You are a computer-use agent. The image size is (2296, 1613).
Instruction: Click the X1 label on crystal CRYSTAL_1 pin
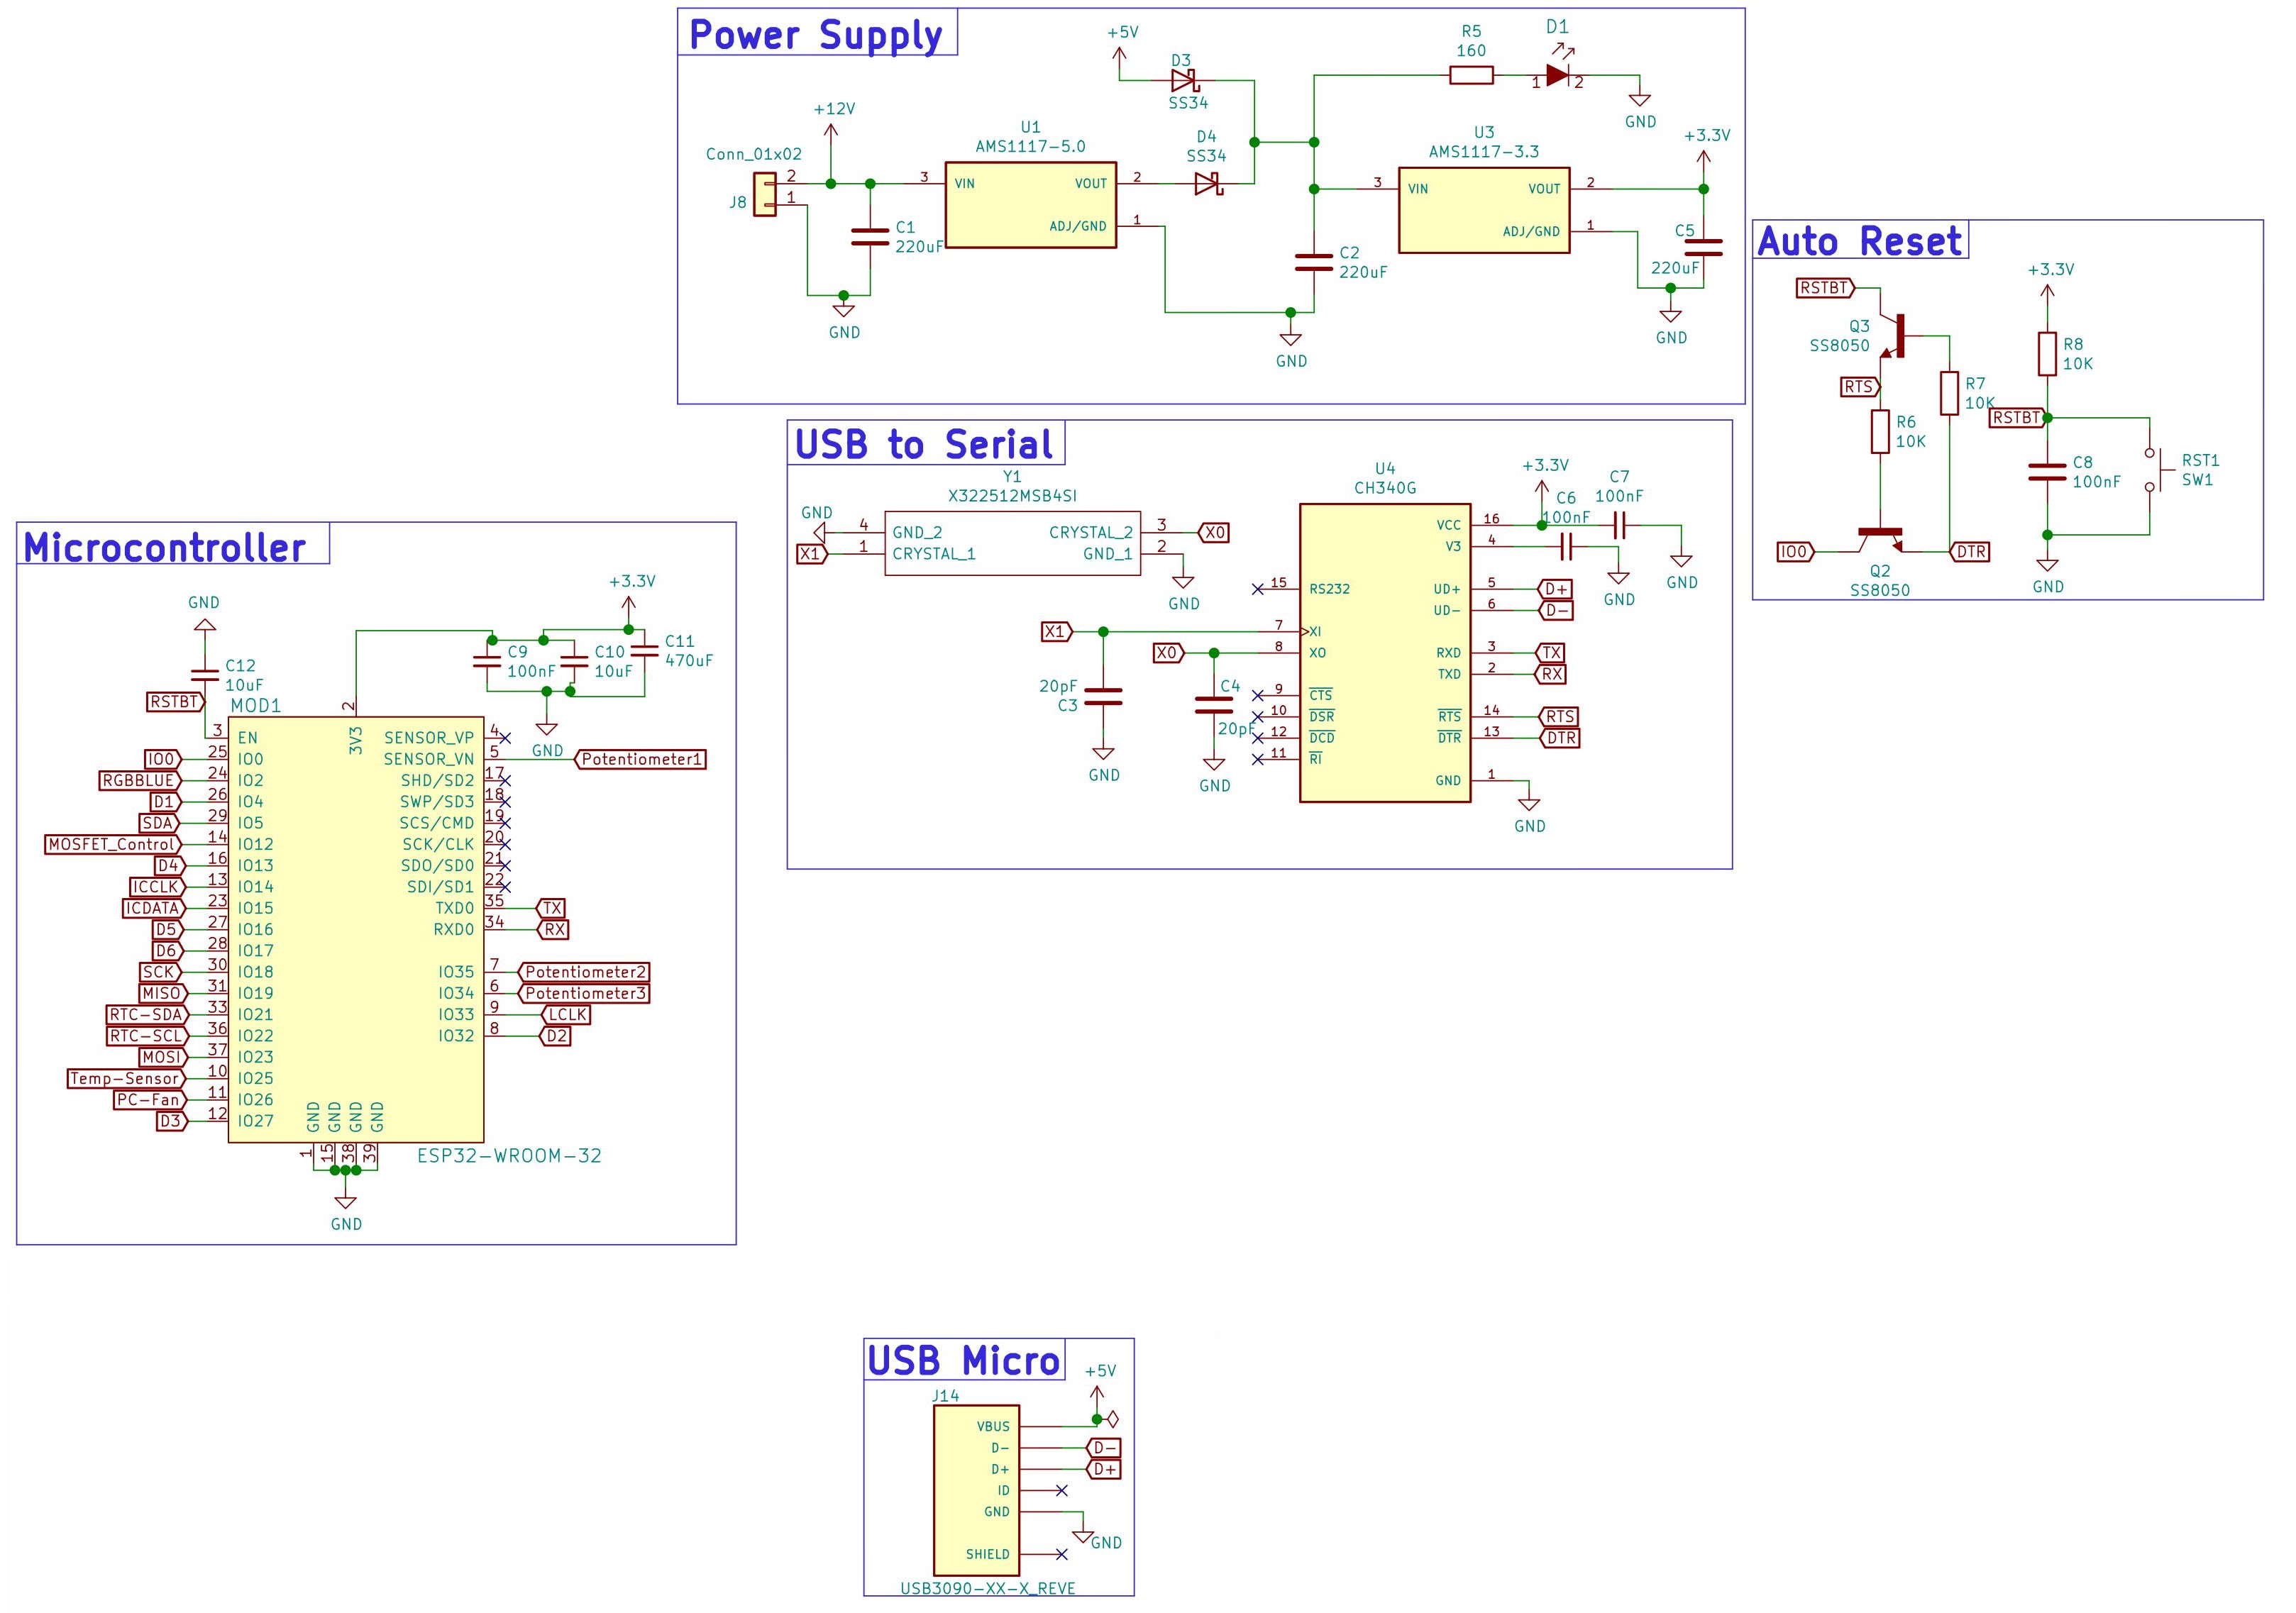click(x=812, y=554)
